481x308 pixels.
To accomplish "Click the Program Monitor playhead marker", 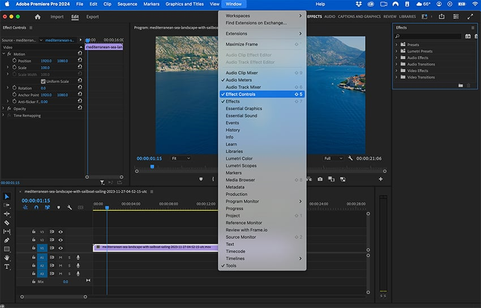I will pyautogui.click(x=152, y=166).
